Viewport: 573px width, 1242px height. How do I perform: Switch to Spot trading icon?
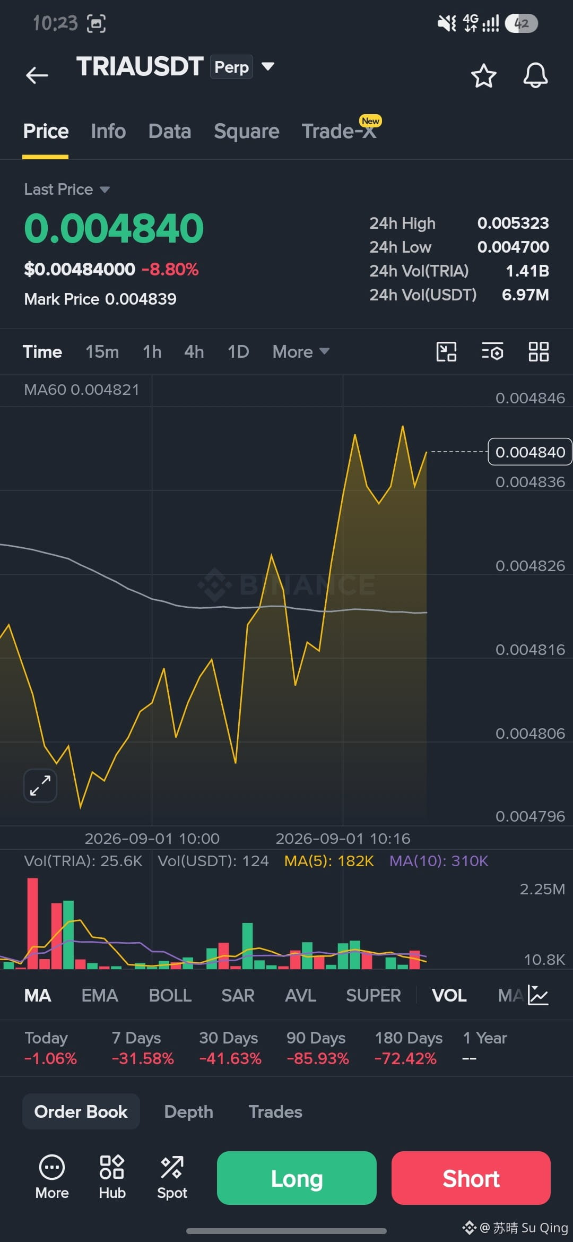172,1177
